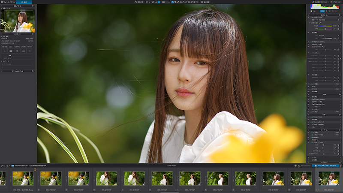Click the keyword entry field
Screen dimensions: 343x193
17,64
